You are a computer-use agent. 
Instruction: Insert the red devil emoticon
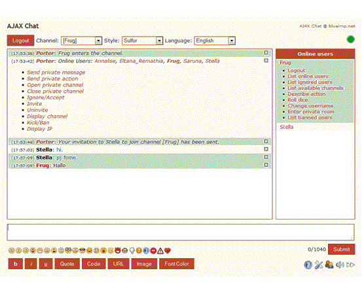(118, 250)
